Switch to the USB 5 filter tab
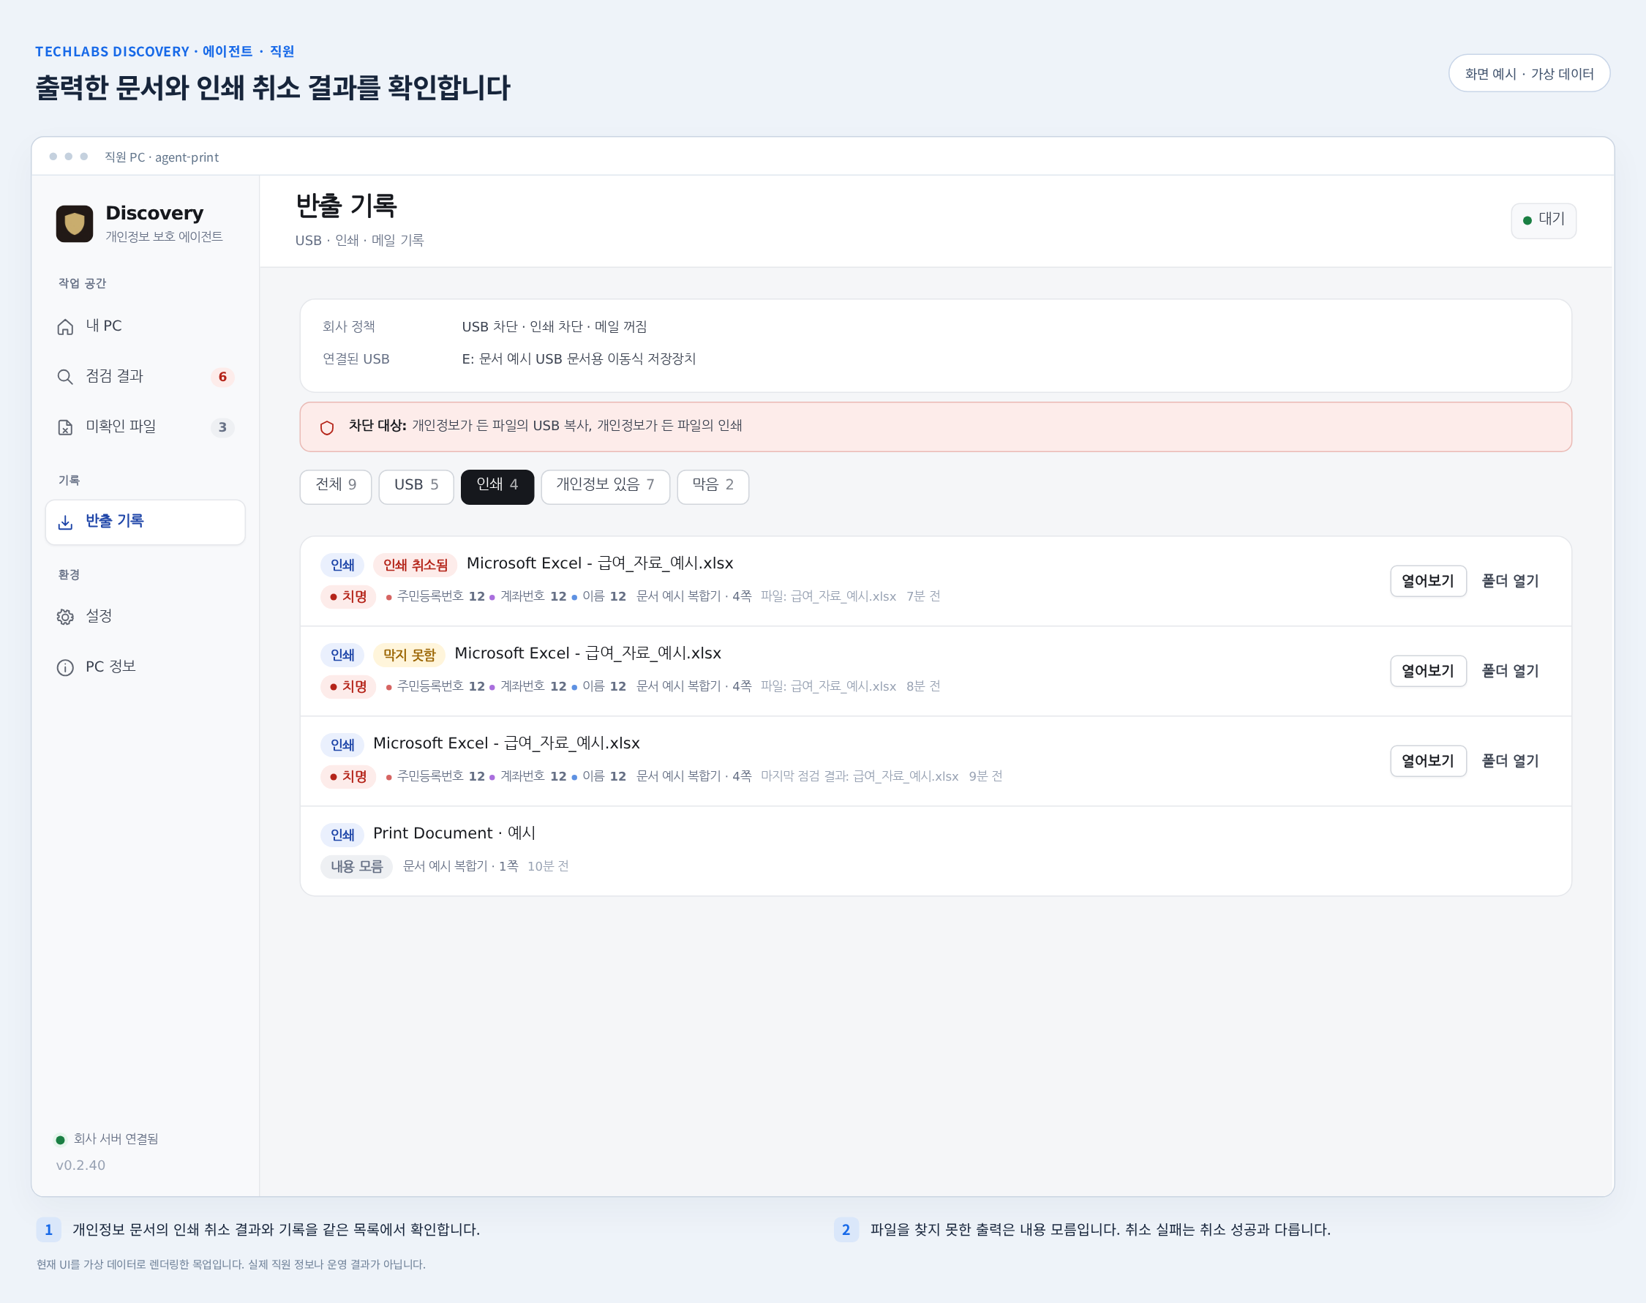Viewport: 1646px width, 1303px height. (416, 486)
